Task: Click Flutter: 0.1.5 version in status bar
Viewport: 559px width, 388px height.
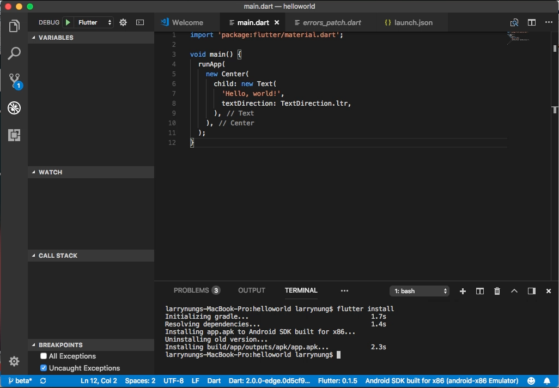Action: point(338,381)
